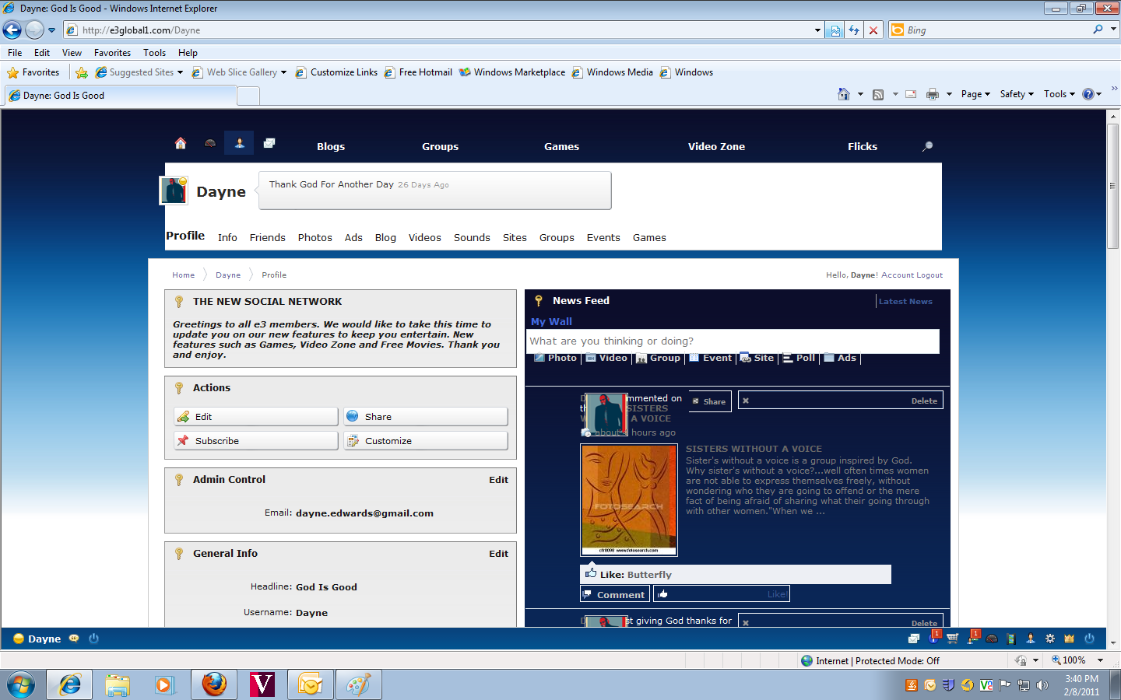Open the shopping cart icon in bottom bar

[952, 639]
